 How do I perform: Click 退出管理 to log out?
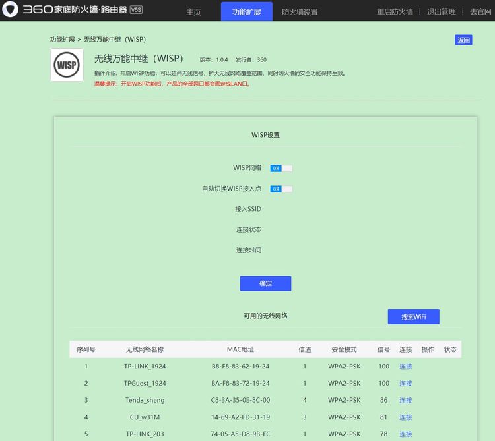(x=442, y=12)
